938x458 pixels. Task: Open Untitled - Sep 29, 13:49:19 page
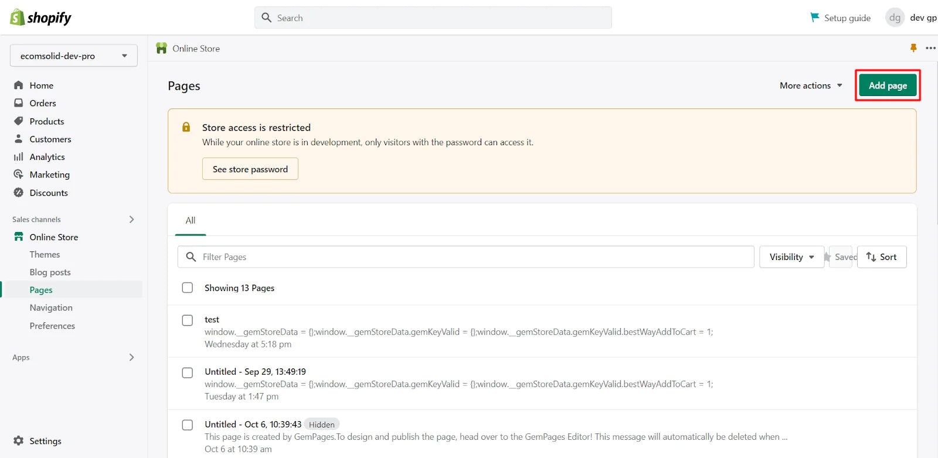point(255,371)
